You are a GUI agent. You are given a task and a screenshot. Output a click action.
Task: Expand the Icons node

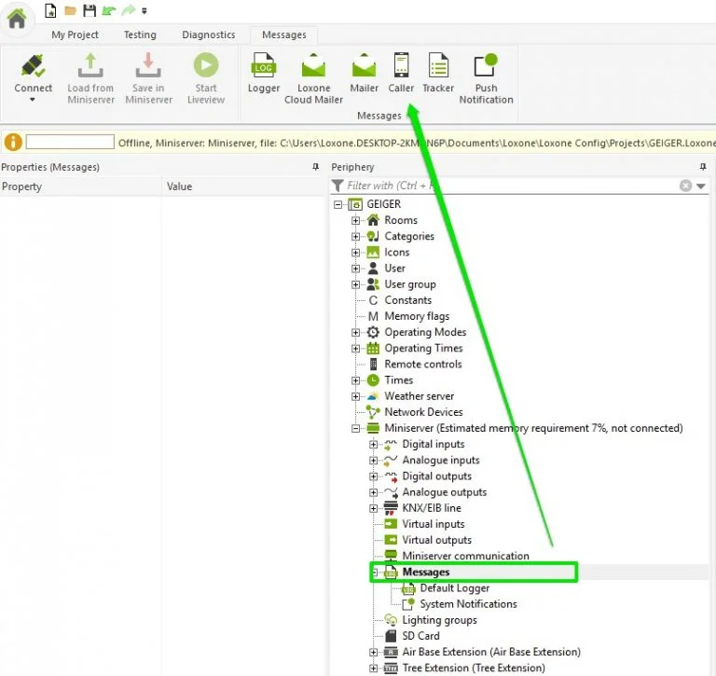tap(356, 253)
